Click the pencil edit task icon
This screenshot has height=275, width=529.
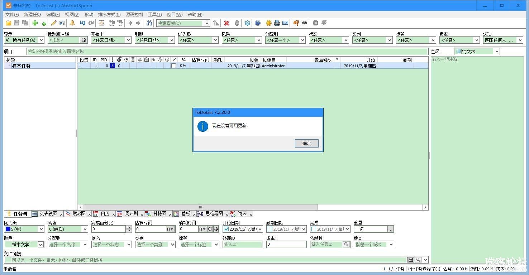(54, 23)
